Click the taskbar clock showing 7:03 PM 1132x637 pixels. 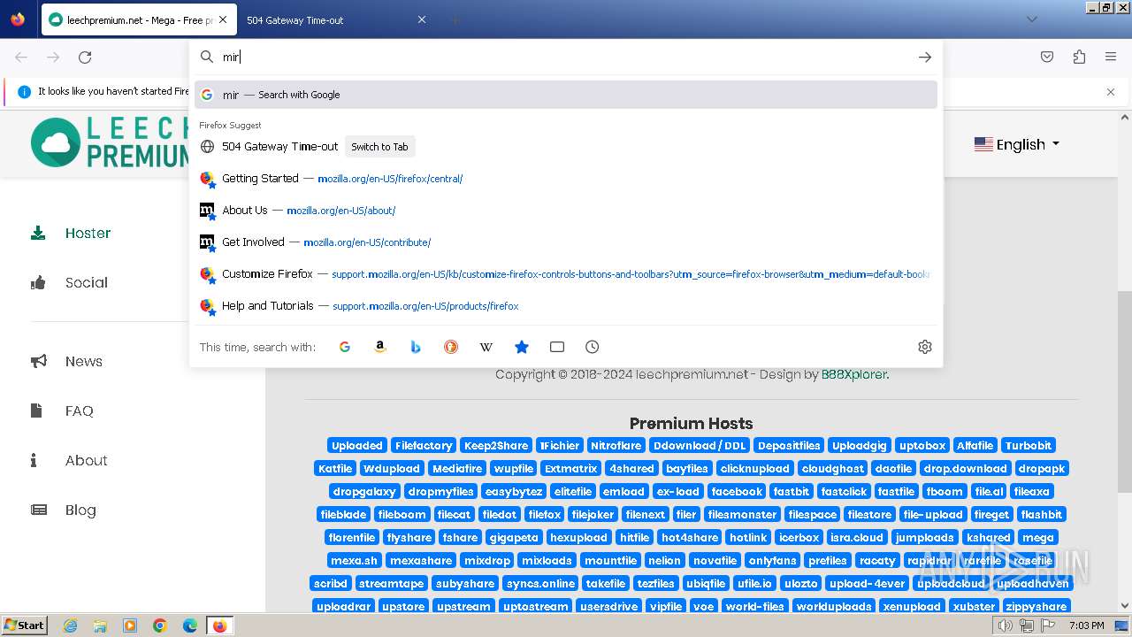click(1087, 625)
